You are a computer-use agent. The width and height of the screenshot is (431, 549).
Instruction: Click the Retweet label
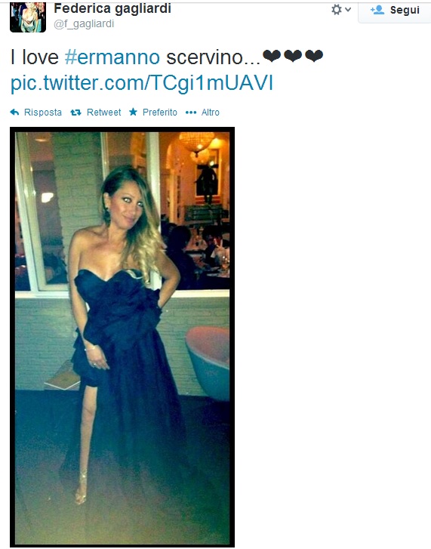pyautogui.click(x=104, y=113)
